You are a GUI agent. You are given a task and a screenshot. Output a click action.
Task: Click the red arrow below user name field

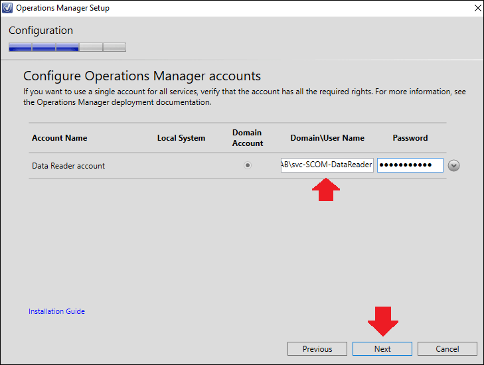(x=326, y=189)
